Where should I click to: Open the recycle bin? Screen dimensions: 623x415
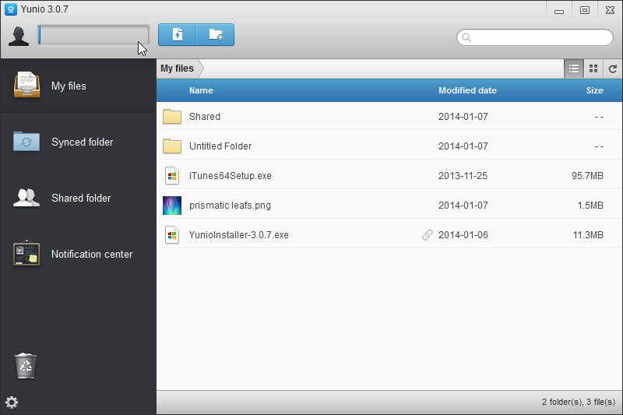tap(26, 366)
